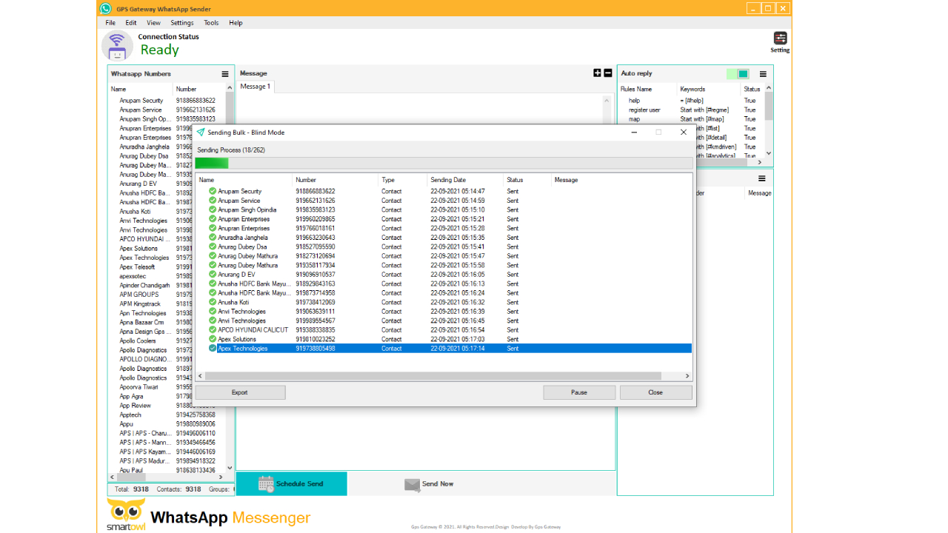
Task: Open the View menu
Action: (153, 23)
